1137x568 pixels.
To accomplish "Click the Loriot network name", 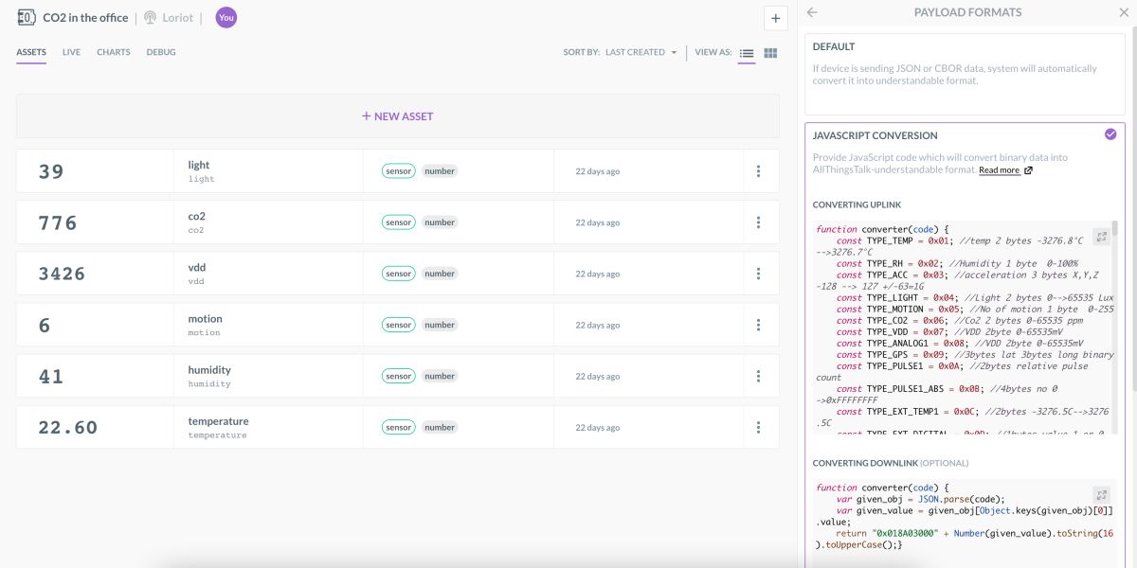I will point(177,18).
